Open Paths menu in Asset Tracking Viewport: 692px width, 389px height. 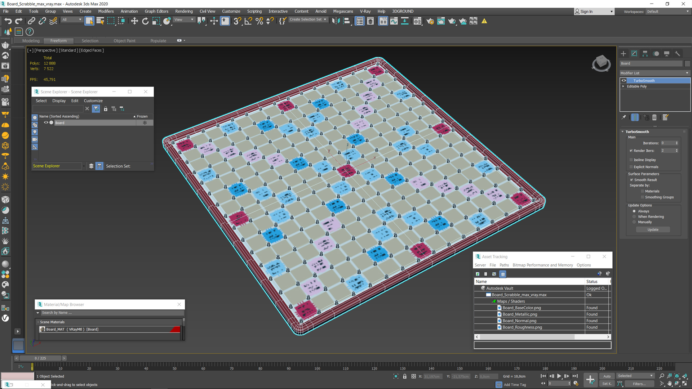coord(504,265)
